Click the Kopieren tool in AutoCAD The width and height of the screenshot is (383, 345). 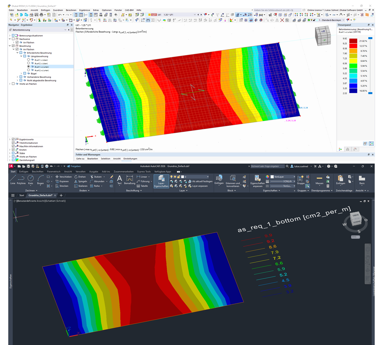coord(62,181)
